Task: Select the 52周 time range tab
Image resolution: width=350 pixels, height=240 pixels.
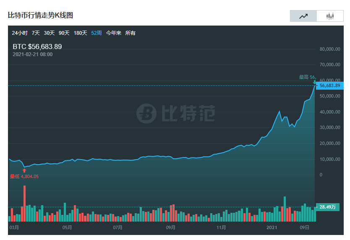Action: (97, 33)
